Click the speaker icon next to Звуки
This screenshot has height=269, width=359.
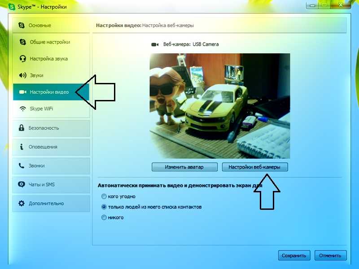click(23, 75)
